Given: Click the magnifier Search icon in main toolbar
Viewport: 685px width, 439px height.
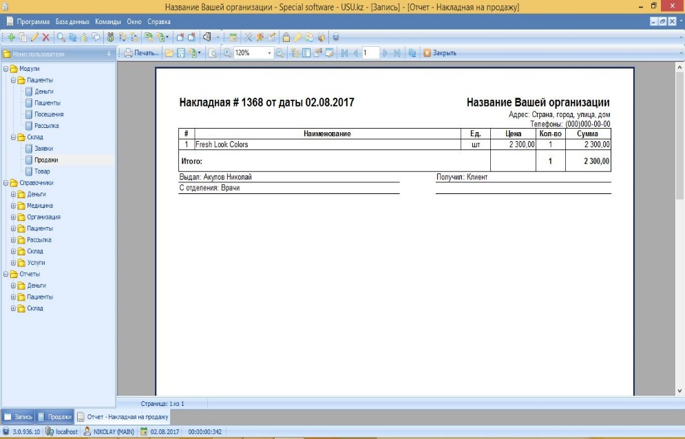Looking at the screenshot, I should tap(61, 37).
